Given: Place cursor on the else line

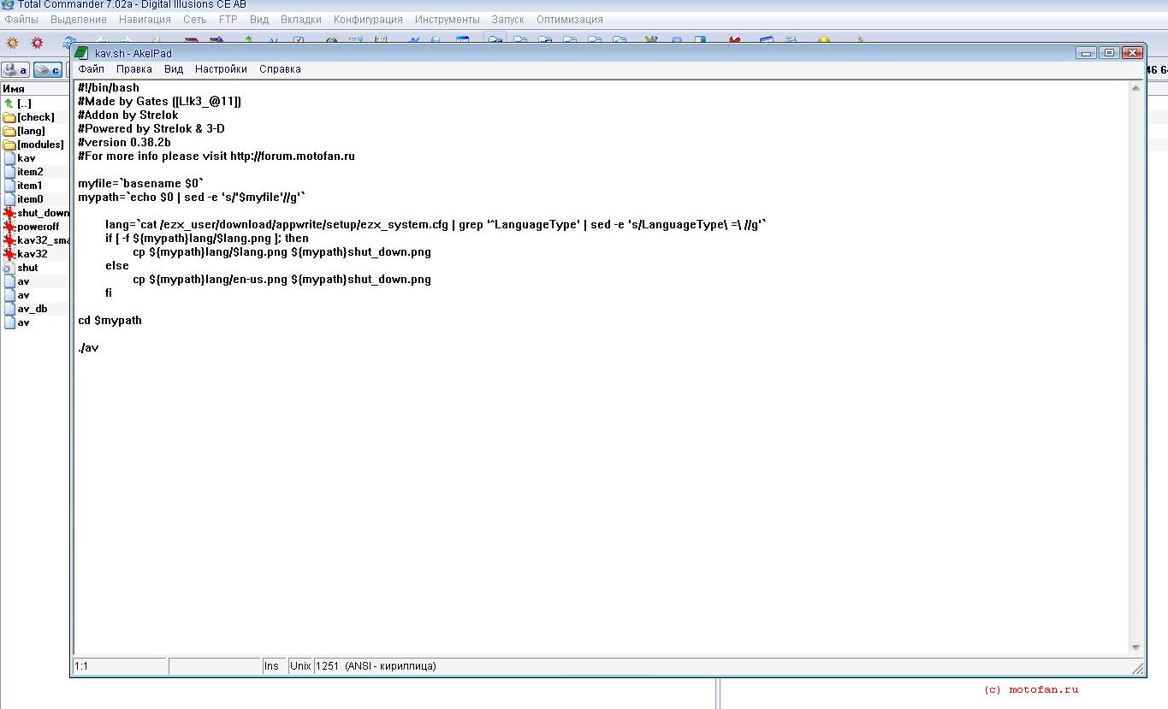Looking at the screenshot, I should pyautogui.click(x=117, y=265).
